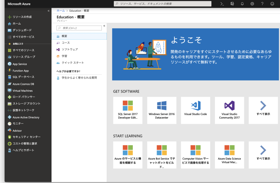Viewport: 280px width, 183px height.
Task: Send feedback with the smiley icon
Action: point(272,4)
